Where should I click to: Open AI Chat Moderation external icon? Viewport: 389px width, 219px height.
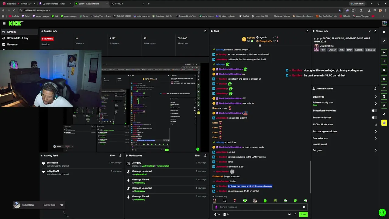click(x=376, y=124)
